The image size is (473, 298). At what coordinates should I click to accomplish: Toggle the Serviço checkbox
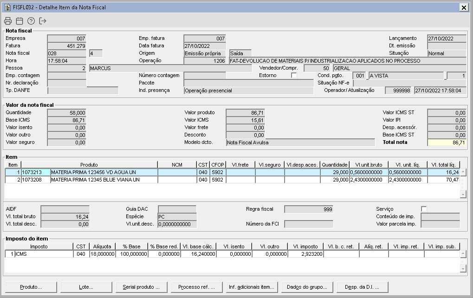coord(424,209)
